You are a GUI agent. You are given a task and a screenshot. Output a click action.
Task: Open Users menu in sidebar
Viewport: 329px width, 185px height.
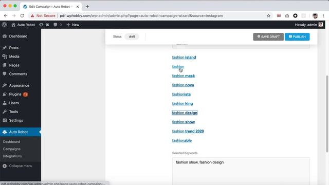coord(14,103)
